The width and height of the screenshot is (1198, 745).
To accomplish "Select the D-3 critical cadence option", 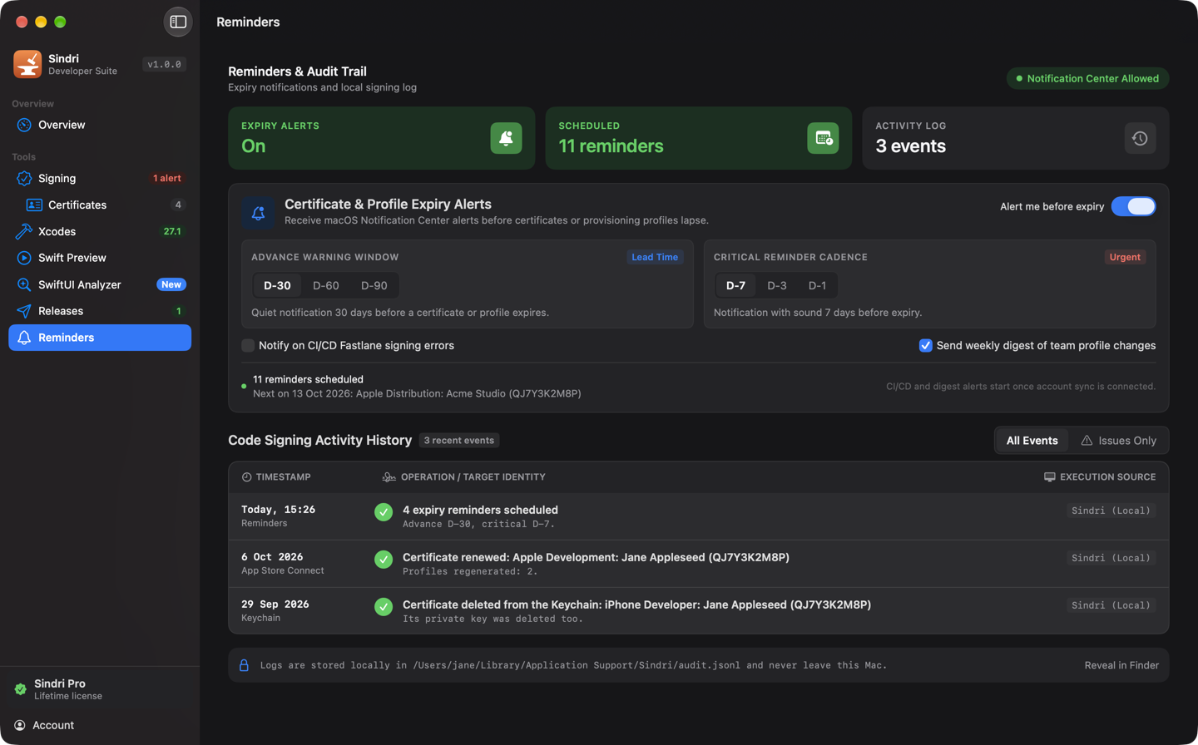I will [x=776, y=285].
